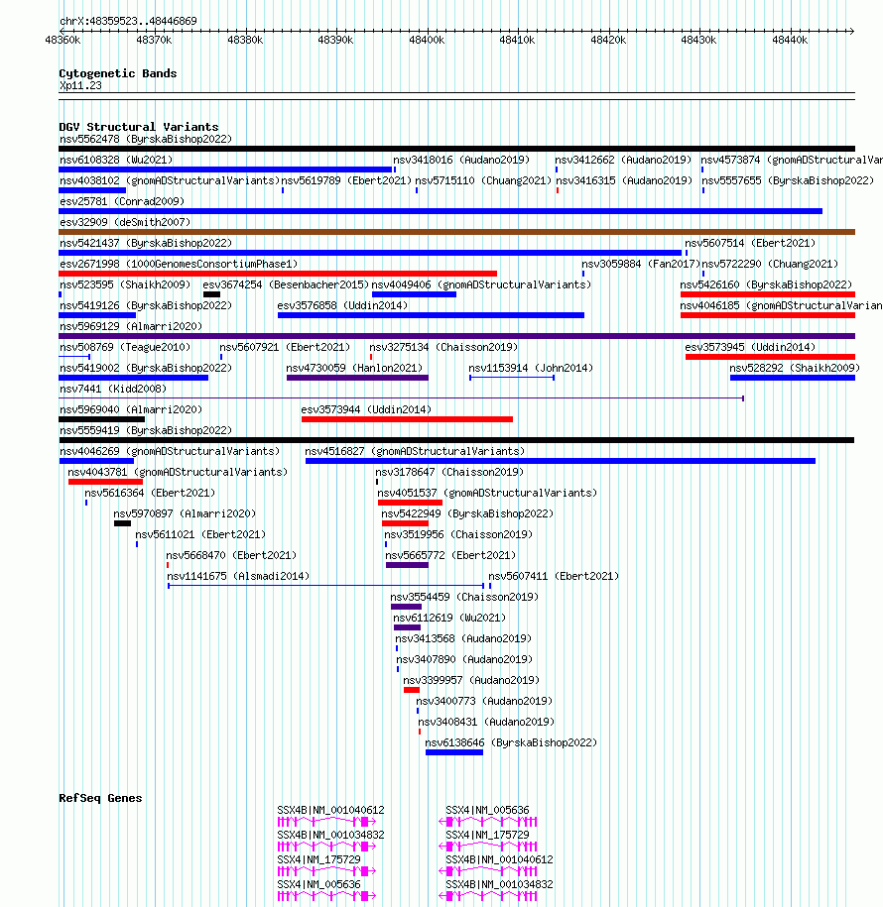Click the nsv528292 (Shaikh2009) label
Screen dimensions: 883x907
click(x=795, y=369)
